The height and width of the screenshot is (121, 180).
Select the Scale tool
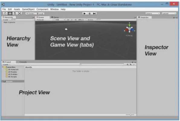click(x=20, y=13)
